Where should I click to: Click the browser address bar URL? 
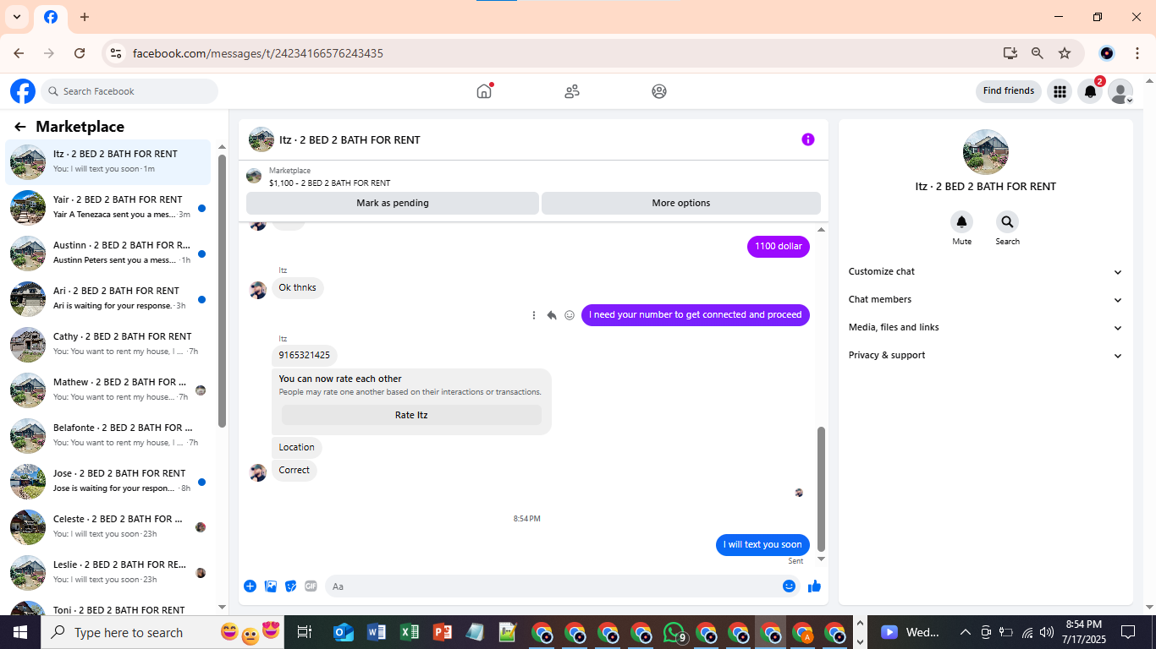pos(258,53)
